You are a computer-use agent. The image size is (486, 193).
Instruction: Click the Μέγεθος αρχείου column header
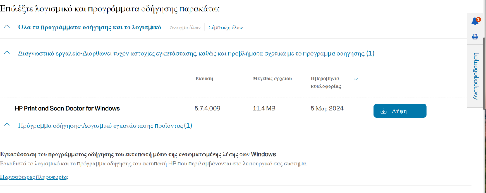[x=272, y=79]
